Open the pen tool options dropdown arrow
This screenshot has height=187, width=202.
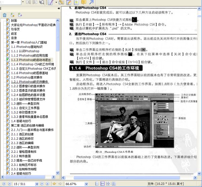(x=56, y=3)
